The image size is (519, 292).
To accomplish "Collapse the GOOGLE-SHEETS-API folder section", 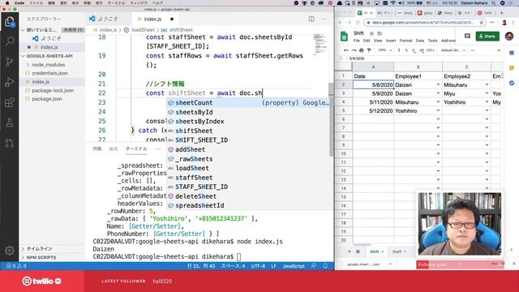I will (23, 56).
